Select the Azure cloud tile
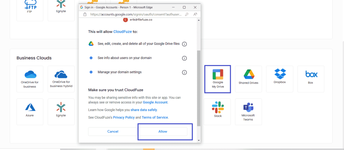This screenshot has height=150, width=344. pos(30,112)
